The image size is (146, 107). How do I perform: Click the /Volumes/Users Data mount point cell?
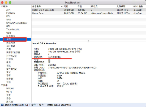point(102,13)
